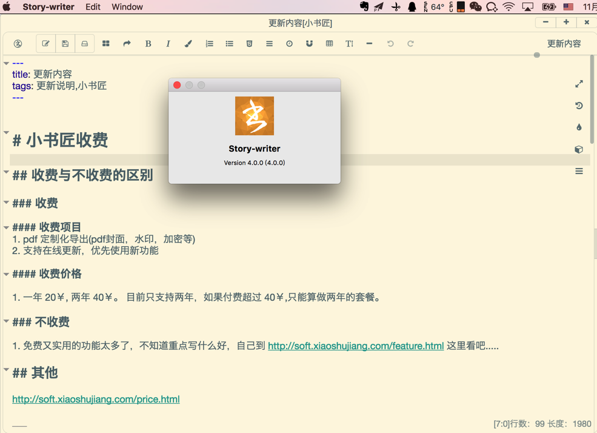The height and width of the screenshot is (433, 597).
Task: Click the plus button in title bar
Action: (566, 22)
